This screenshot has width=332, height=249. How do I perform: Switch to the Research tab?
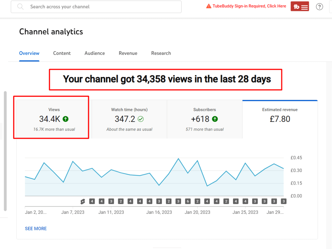point(161,53)
